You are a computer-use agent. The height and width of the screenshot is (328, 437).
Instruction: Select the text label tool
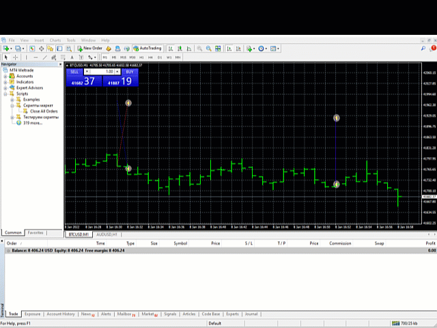(x=72, y=57)
